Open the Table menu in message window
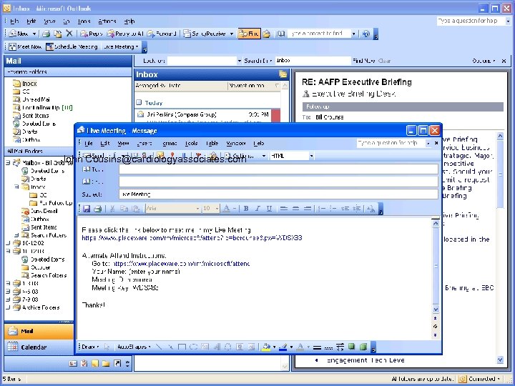 pos(212,144)
